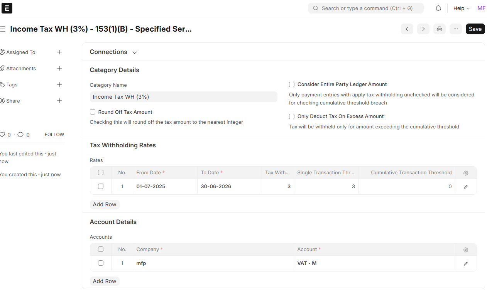Add Row to Accounts table
Viewport: 487px width, 290px height.
coord(105,281)
